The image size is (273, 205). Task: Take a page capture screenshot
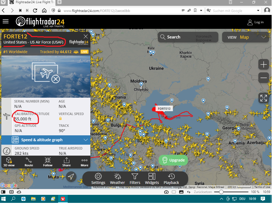coord(166,192)
